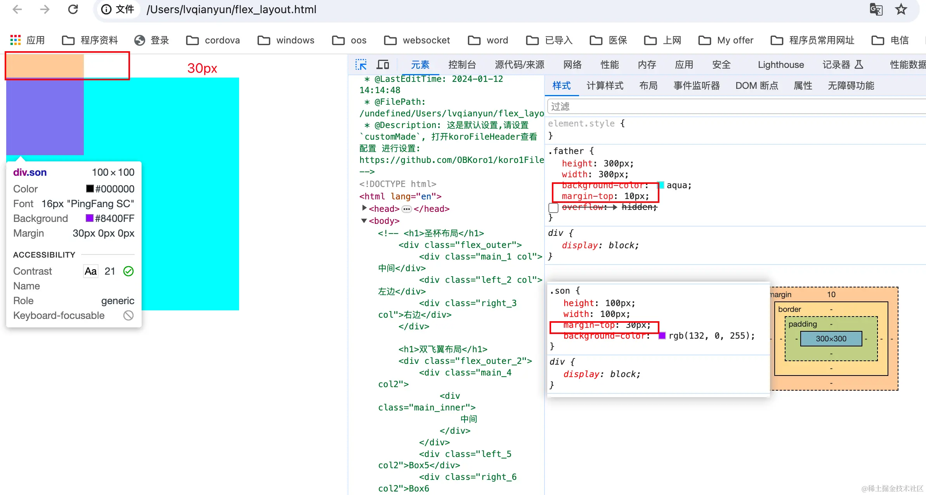
Task: Click the aqua color swatch
Action: [x=661, y=185]
